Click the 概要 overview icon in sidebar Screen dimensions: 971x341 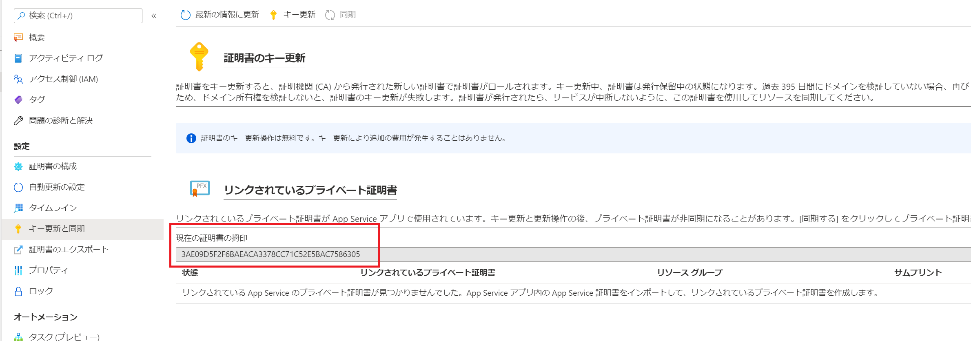pos(18,38)
